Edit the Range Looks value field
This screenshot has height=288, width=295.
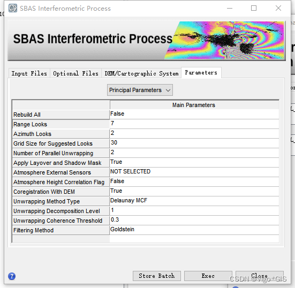coord(194,124)
